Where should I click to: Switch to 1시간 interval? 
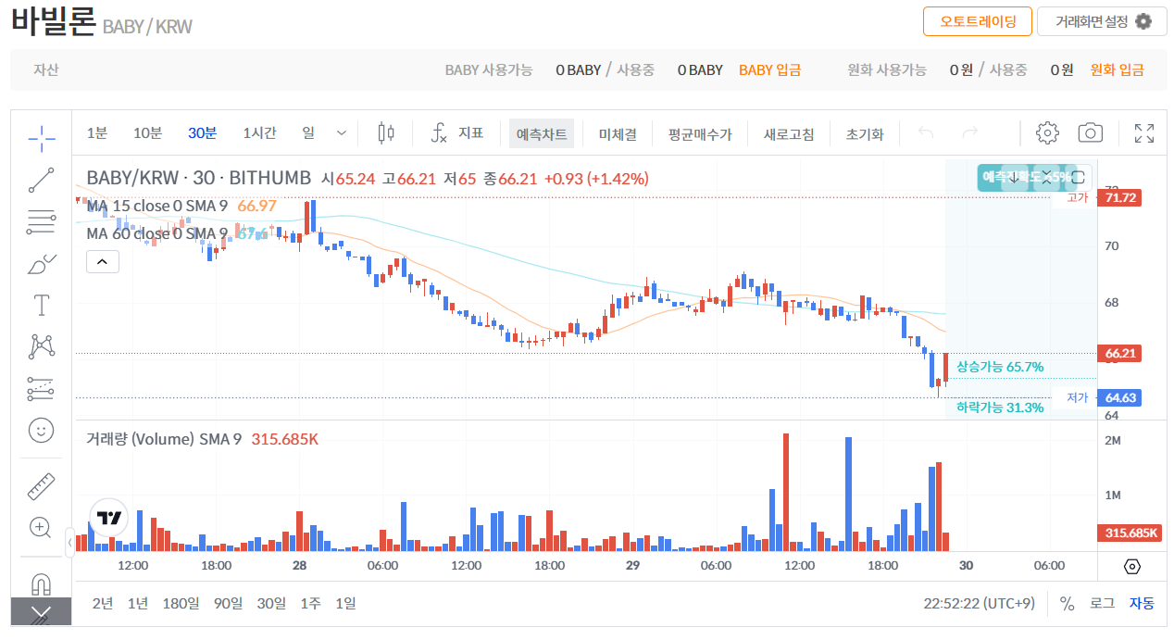259,133
